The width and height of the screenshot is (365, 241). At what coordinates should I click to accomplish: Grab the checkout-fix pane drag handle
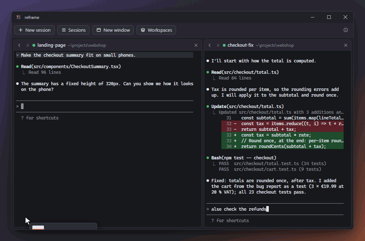[218, 45]
